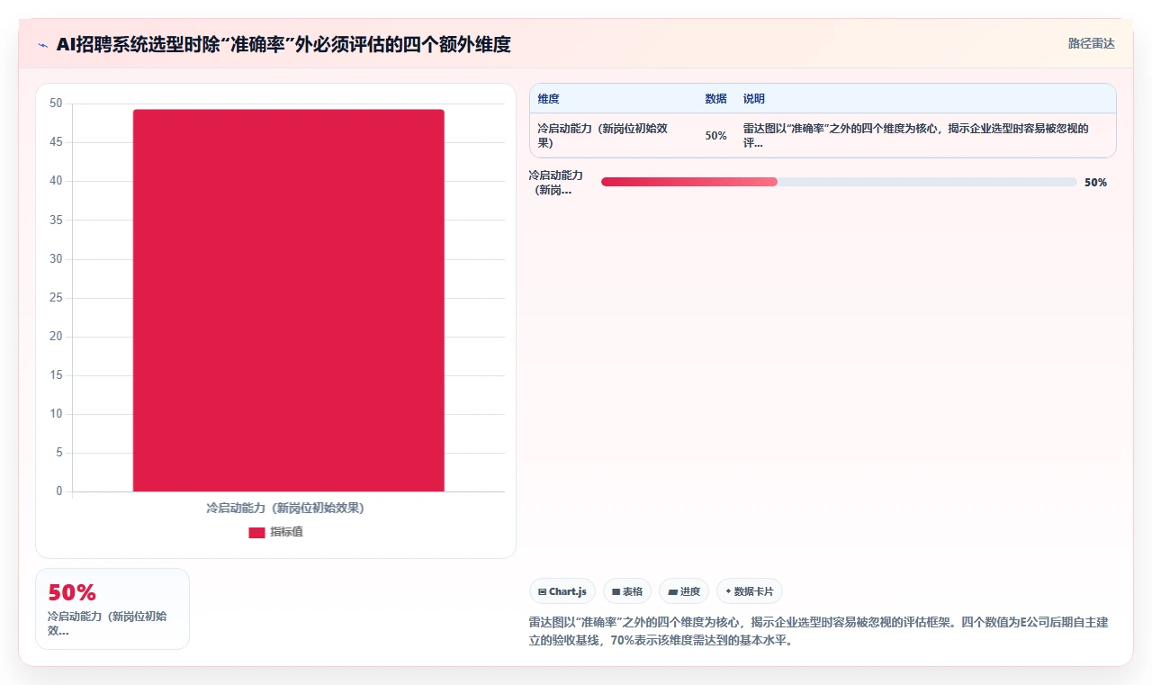The width and height of the screenshot is (1152, 685).
Task: Click the 指标值 legend label
Action: point(286,532)
